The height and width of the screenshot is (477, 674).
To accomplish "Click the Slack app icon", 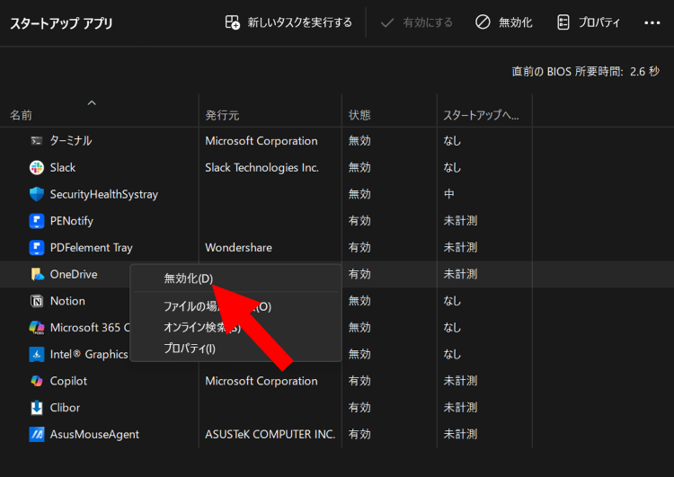I will [x=37, y=167].
